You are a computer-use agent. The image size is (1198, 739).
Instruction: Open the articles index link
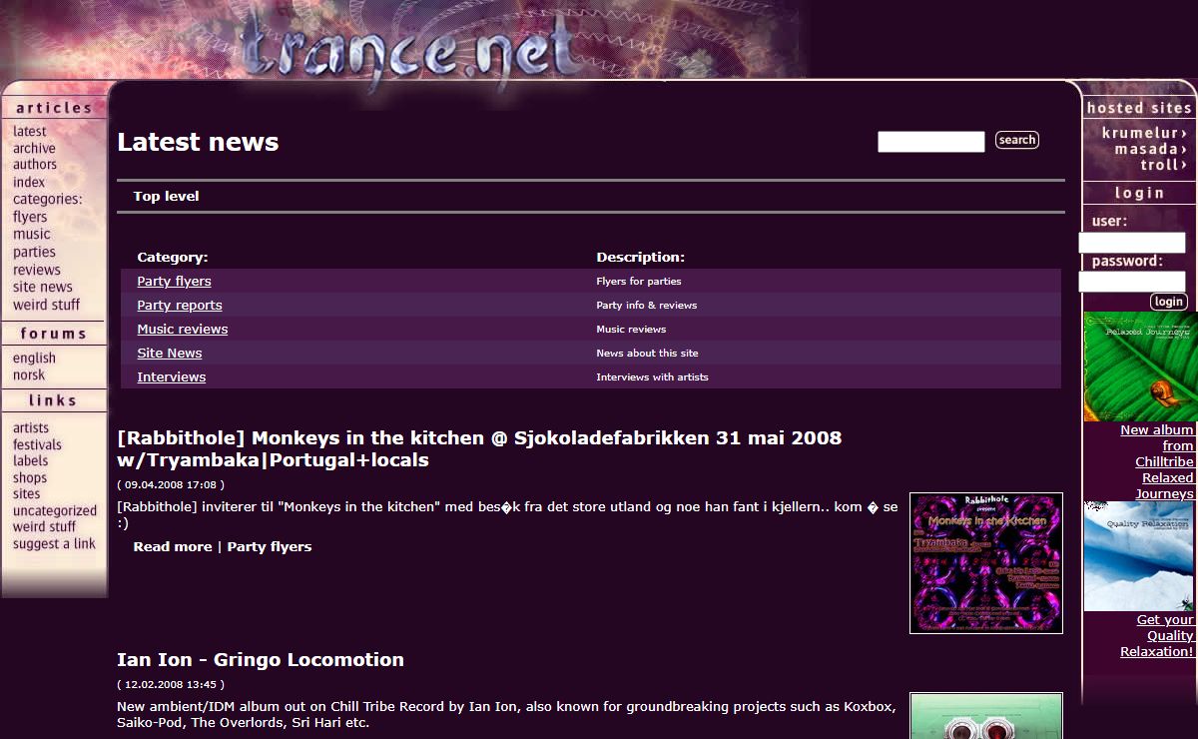tap(29, 182)
